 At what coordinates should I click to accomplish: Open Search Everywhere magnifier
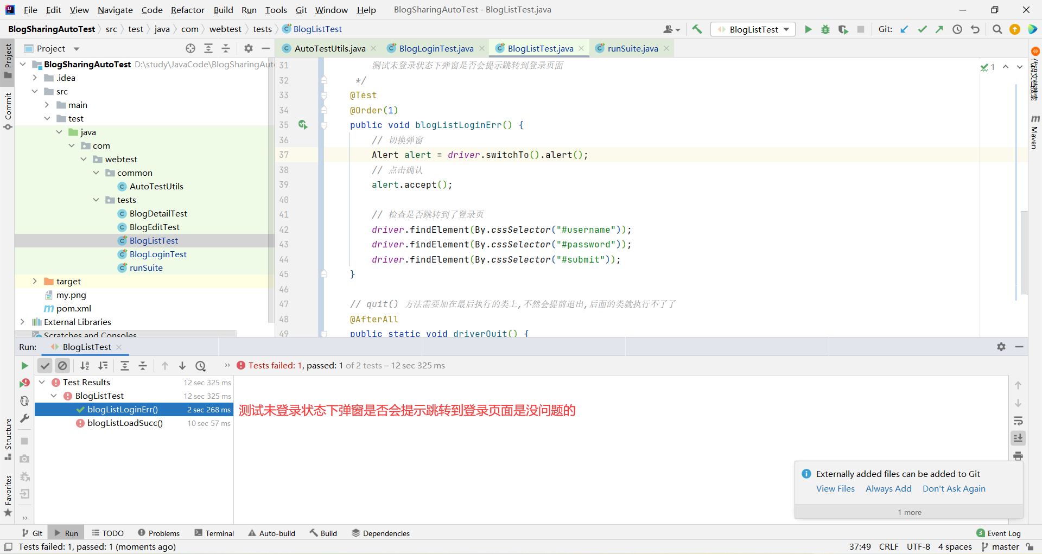point(997,29)
